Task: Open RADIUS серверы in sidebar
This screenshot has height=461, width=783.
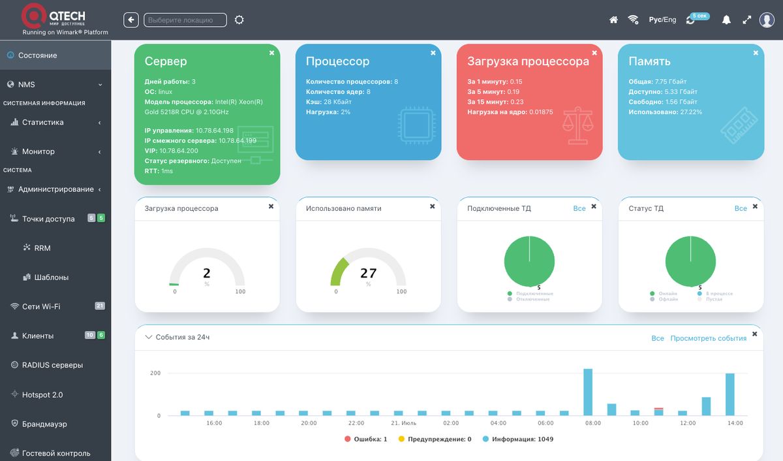Action: pyautogui.click(x=52, y=365)
